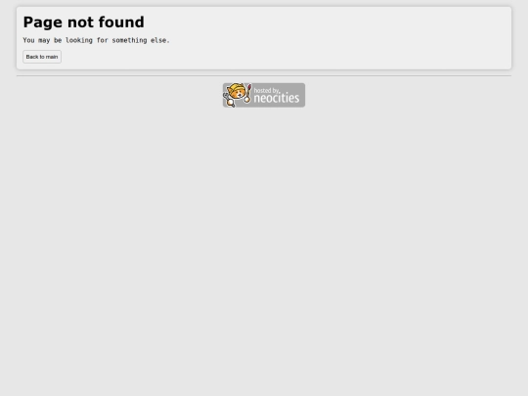Click the wrench held by the cat
Viewport: 528px width, 396px height.
(225, 96)
